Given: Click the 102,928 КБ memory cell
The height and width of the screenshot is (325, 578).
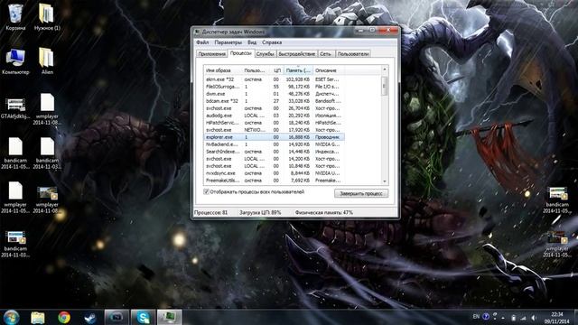Looking at the screenshot, I should pos(297,79).
